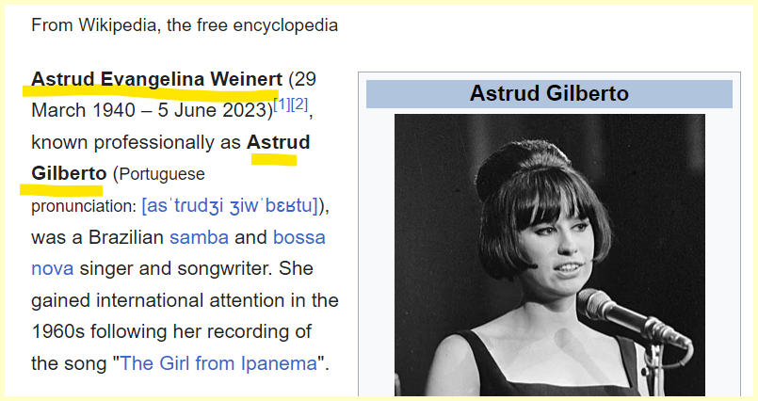Click the phrase "known professionally as"

point(136,143)
